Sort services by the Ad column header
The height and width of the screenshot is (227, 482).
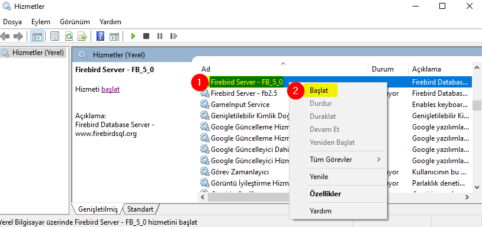pyautogui.click(x=205, y=69)
